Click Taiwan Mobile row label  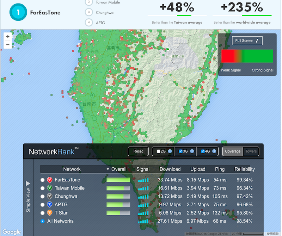pyautogui.click(x=69, y=188)
